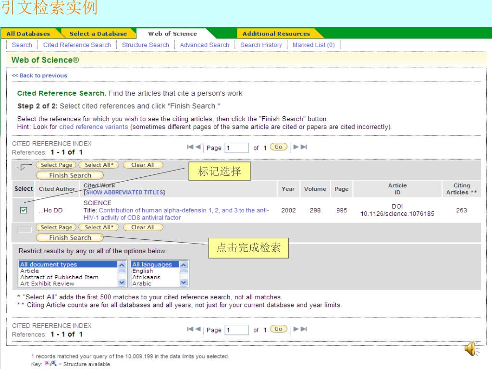Image resolution: width=492 pixels, height=369 pixels.
Task: Go to next page in top pagination
Action: [x=296, y=147]
